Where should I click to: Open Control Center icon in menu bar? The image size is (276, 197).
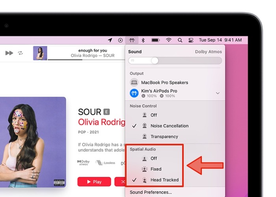coord(191,40)
